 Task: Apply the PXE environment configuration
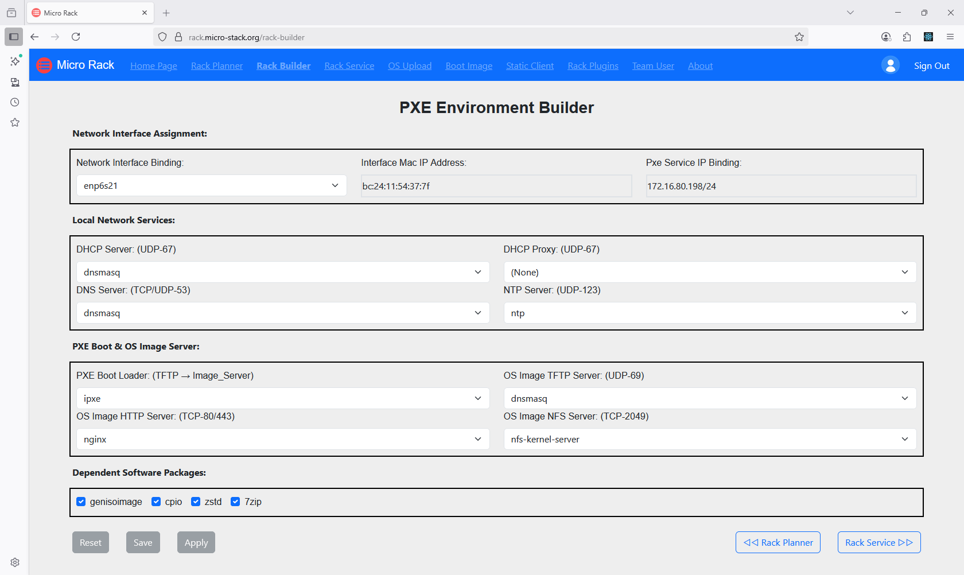click(196, 542)
